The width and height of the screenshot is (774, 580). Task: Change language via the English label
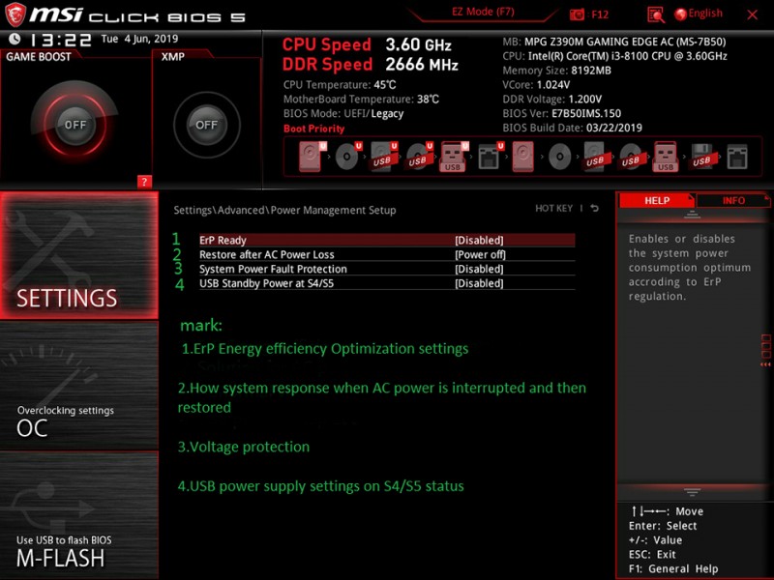click(x=705, y=14)
